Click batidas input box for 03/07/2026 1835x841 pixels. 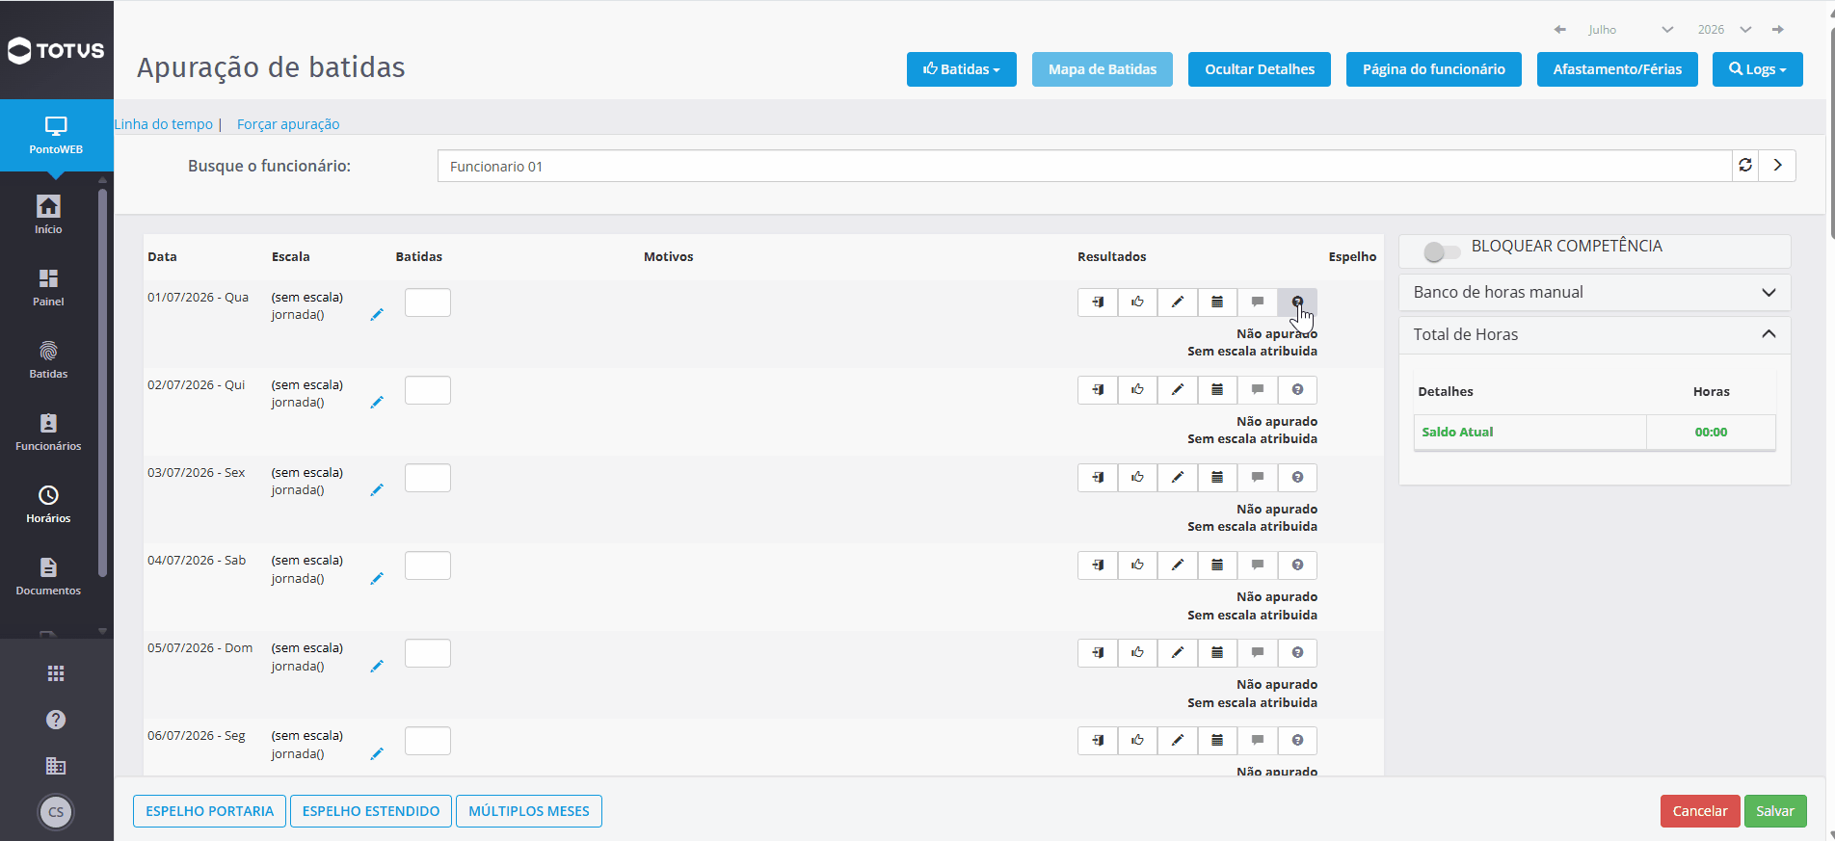428,478
